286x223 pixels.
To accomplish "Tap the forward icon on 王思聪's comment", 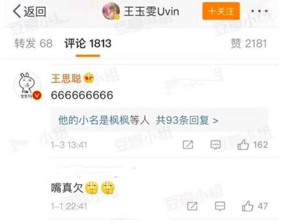I will coord(188,145).
